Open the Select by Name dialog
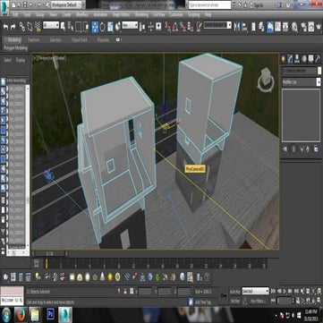The height and width of the screenshot is (323, 323). [x=71, y=27]
